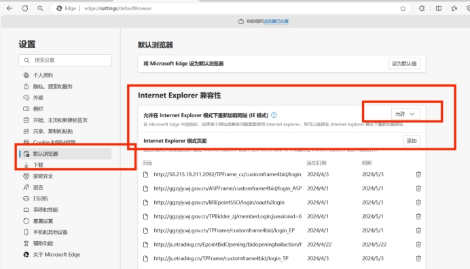
Task: Delete the login_ASP page entry
Action: point(418,188)
